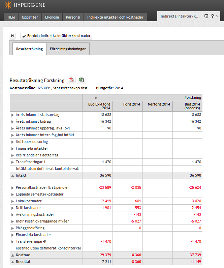The width and height of the screenshot is (224, 268).
Task: Expand Nettoperiodisering row
Action: [x=12, y=142]
